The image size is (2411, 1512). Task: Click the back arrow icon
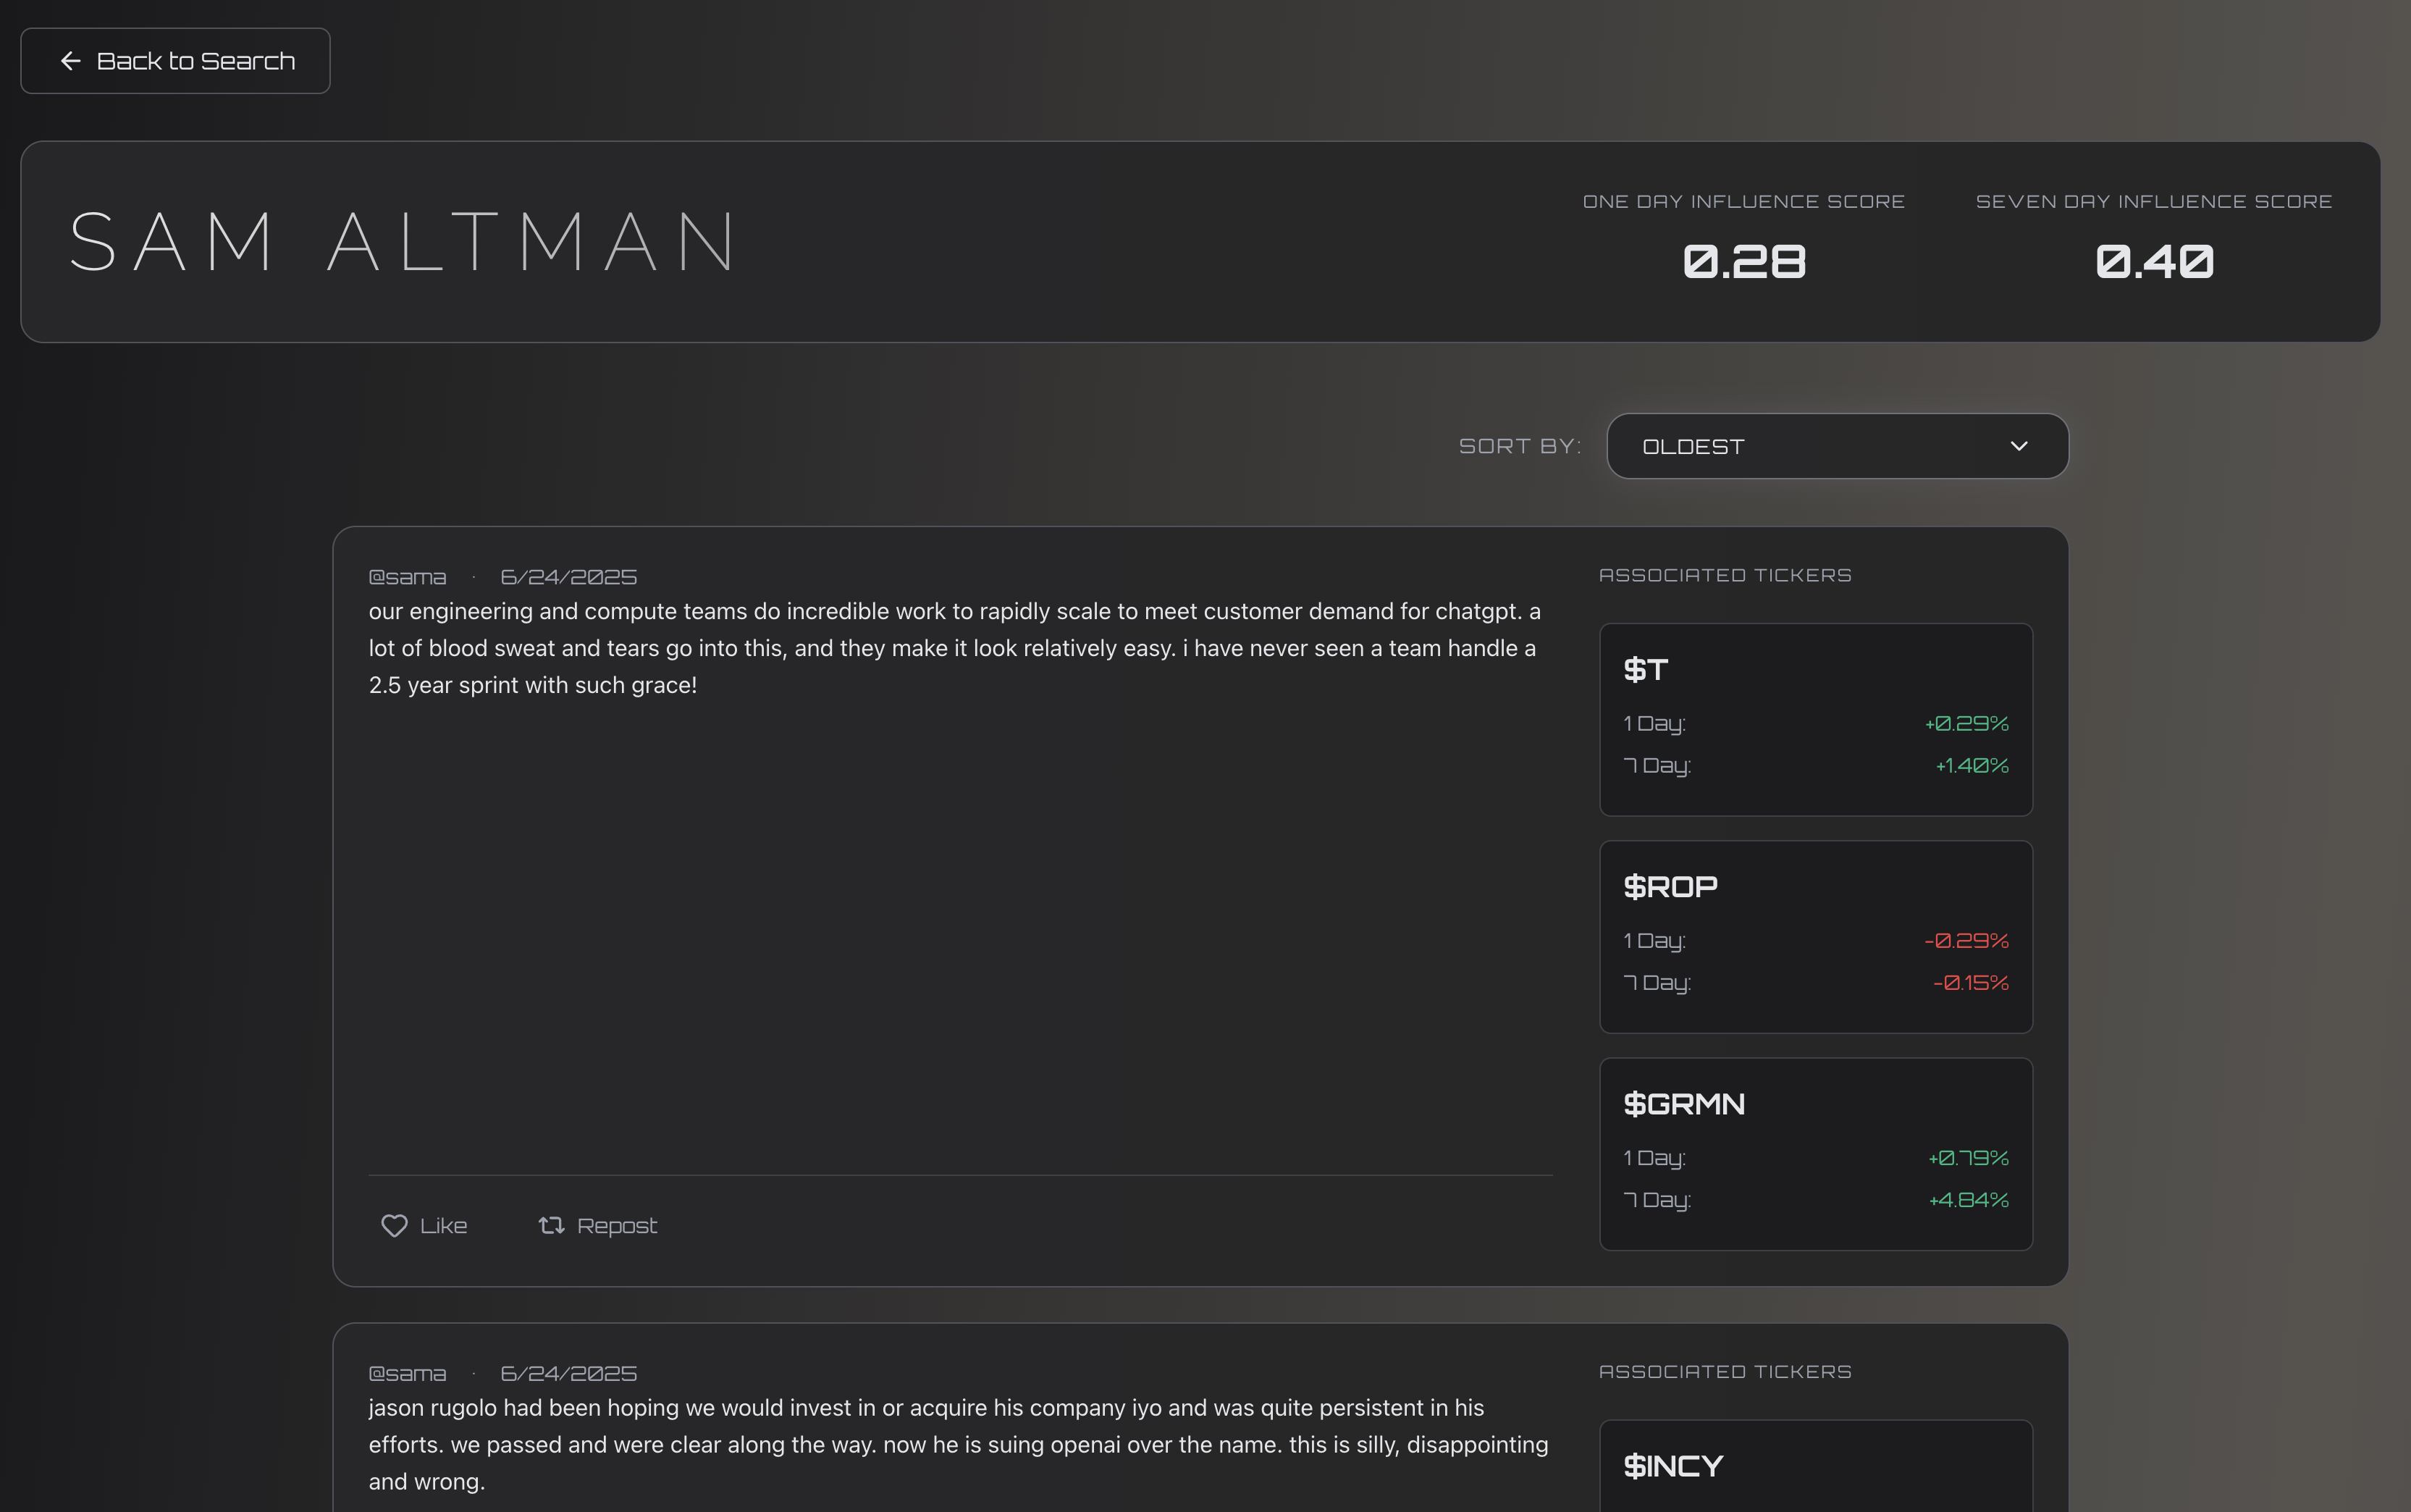pos(70,61)
